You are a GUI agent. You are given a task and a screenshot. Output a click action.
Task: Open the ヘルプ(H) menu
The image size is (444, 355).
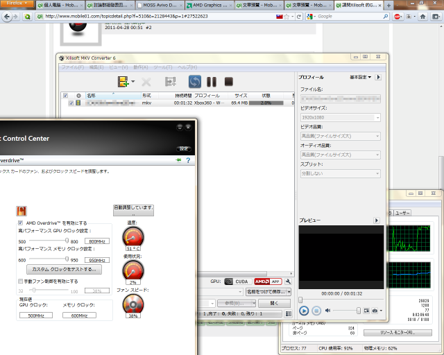click(187, 67)
